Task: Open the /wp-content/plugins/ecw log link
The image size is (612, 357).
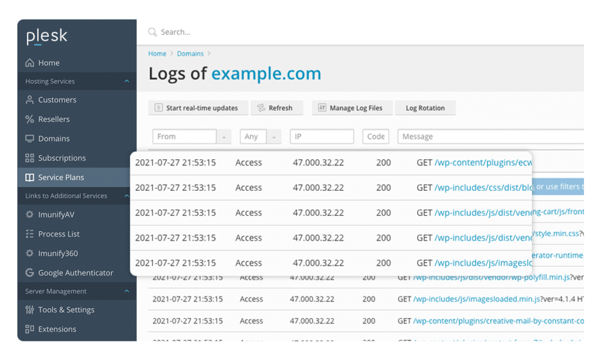Action: 483,163
